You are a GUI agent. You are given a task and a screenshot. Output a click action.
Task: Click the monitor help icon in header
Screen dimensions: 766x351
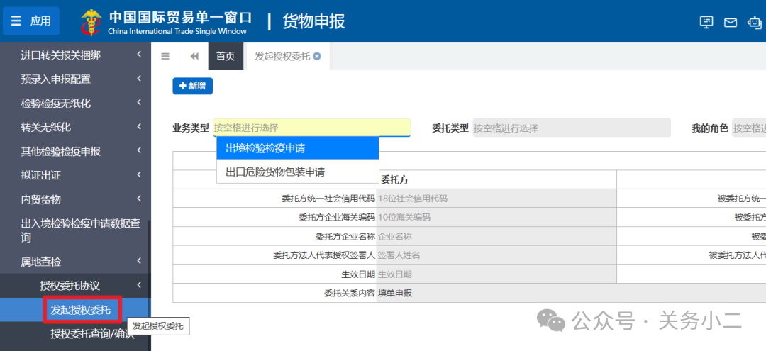point(706,22)
